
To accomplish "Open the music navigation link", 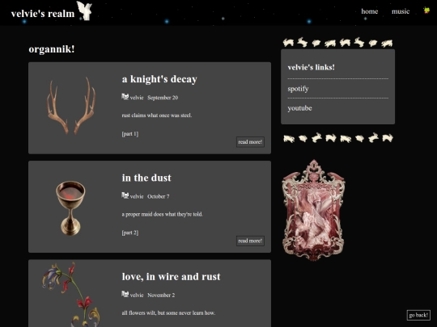I will pos(401,11).
